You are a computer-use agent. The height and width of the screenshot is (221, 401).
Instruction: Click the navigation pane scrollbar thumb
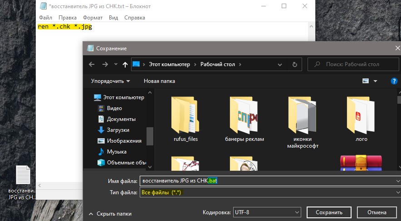click(x=150, y=136)
